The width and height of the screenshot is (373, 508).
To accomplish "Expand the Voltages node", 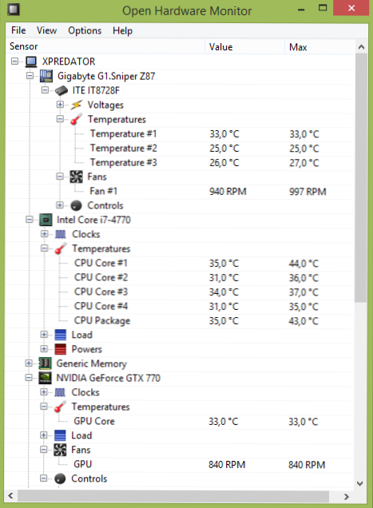I will coord(60,105).
